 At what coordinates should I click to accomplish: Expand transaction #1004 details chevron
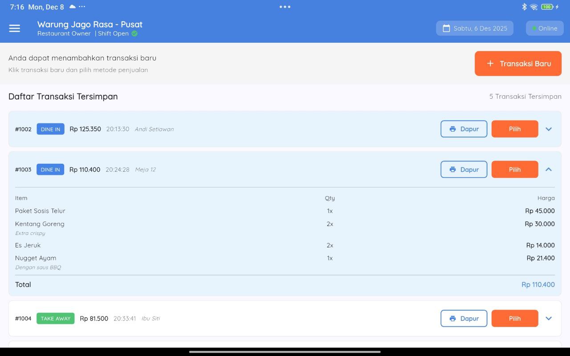[549, 318]
